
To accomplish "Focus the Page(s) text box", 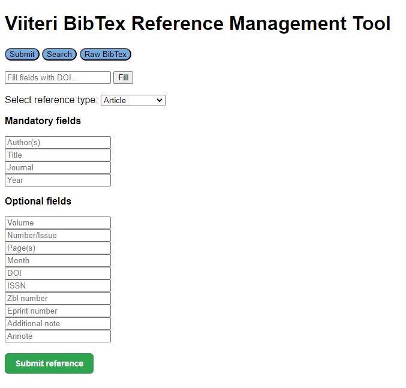I will click(58, 248).
